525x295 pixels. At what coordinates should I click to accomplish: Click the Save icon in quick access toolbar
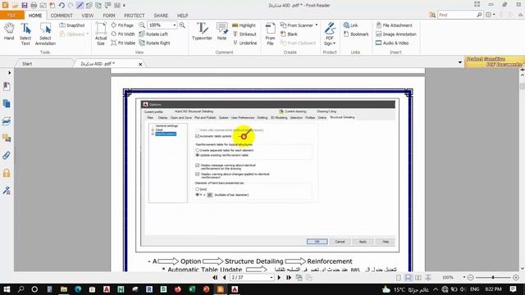pyautogui.click(x=25, y=6)
